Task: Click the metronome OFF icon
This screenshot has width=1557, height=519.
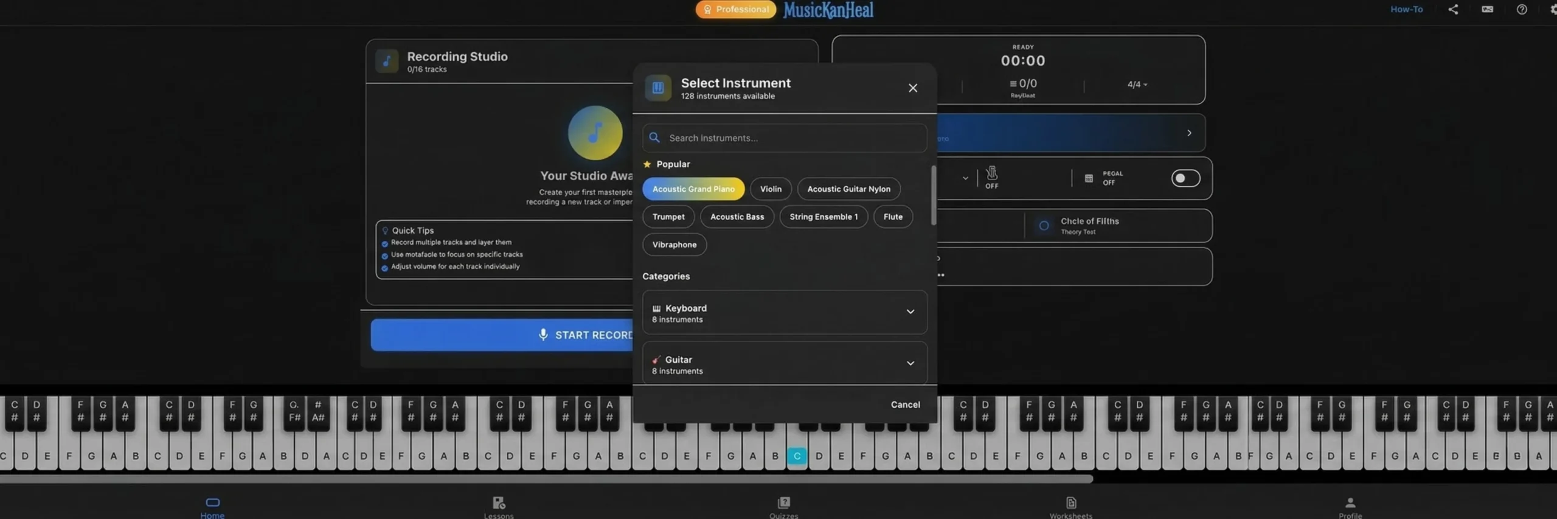Action: [991, 173]
